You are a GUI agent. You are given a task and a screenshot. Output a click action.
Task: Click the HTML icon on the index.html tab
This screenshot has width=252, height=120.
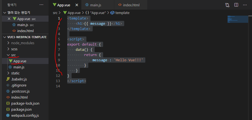click(x=120, y=5)
